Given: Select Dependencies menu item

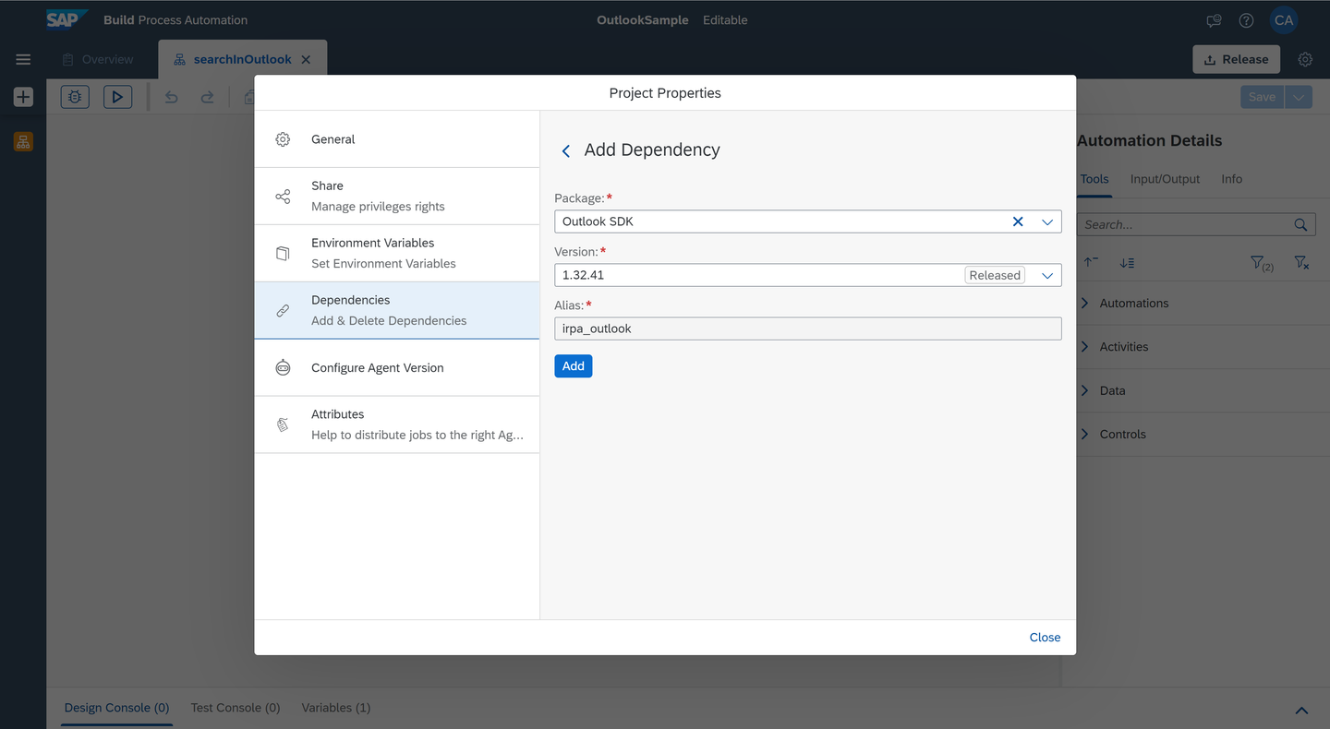Looking at the screenshot, I should point(397,311).
